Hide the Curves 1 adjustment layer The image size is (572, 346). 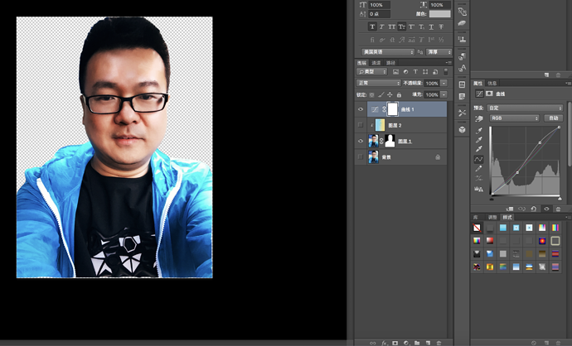click(x=361, y=109)
